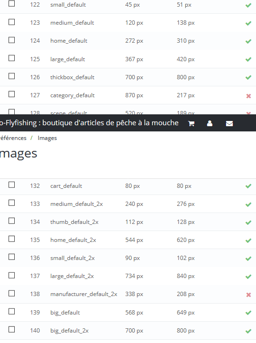This screenshot has height=343, width=256.
Task: Check the box for row 133 medium_default_2x
Action: [x=11, y=203]
